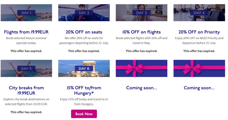
Task: Select the Flights from 19.99EUR heading
Action: 26,32
